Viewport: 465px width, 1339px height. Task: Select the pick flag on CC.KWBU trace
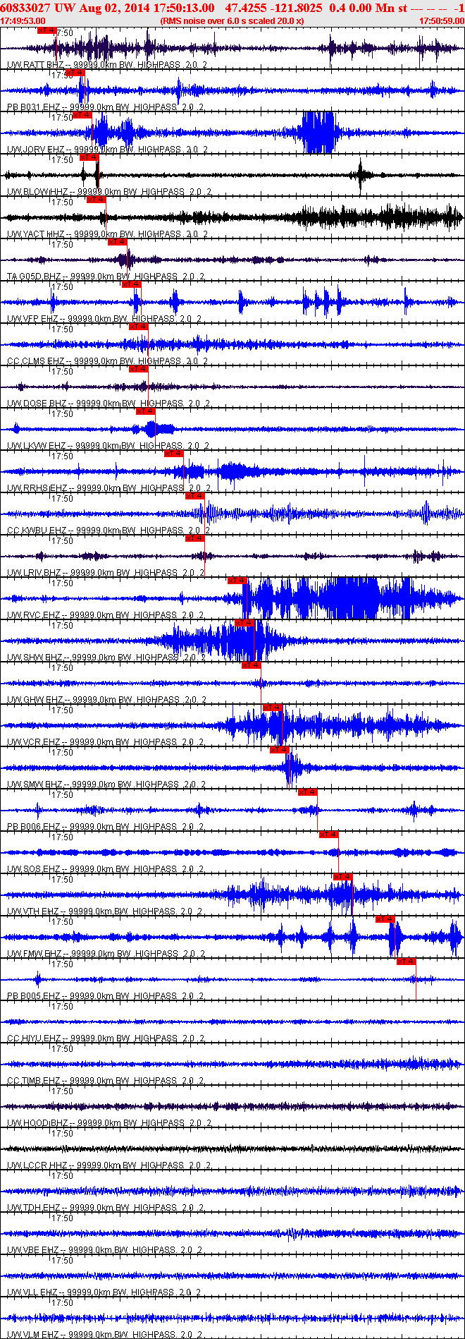point(194,496)
